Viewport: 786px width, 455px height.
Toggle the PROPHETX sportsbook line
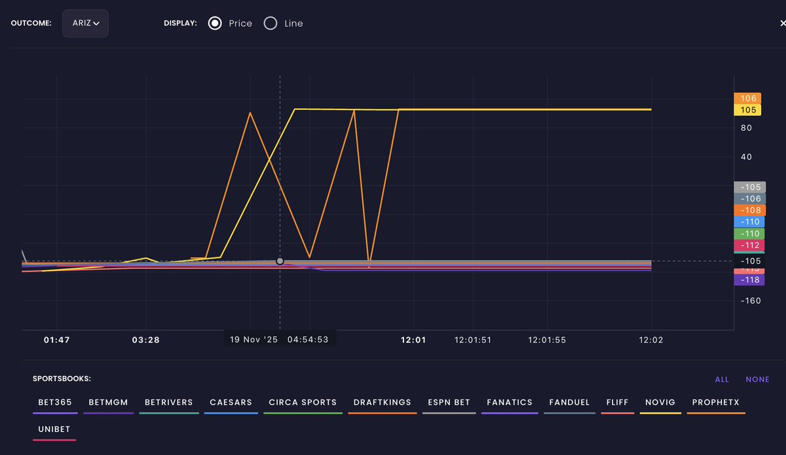[716, 402]
